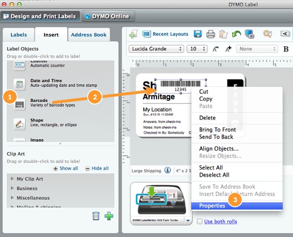This screenshot has height=237, width=293.
Task: Expand Miscellaneous clip art category
Action: click(12, 197)
